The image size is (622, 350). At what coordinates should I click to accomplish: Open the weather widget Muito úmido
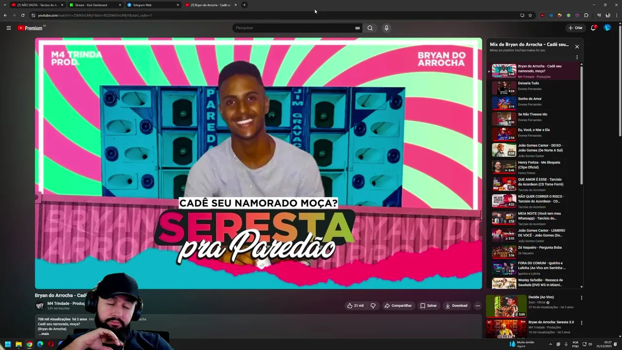click(521, 344)
